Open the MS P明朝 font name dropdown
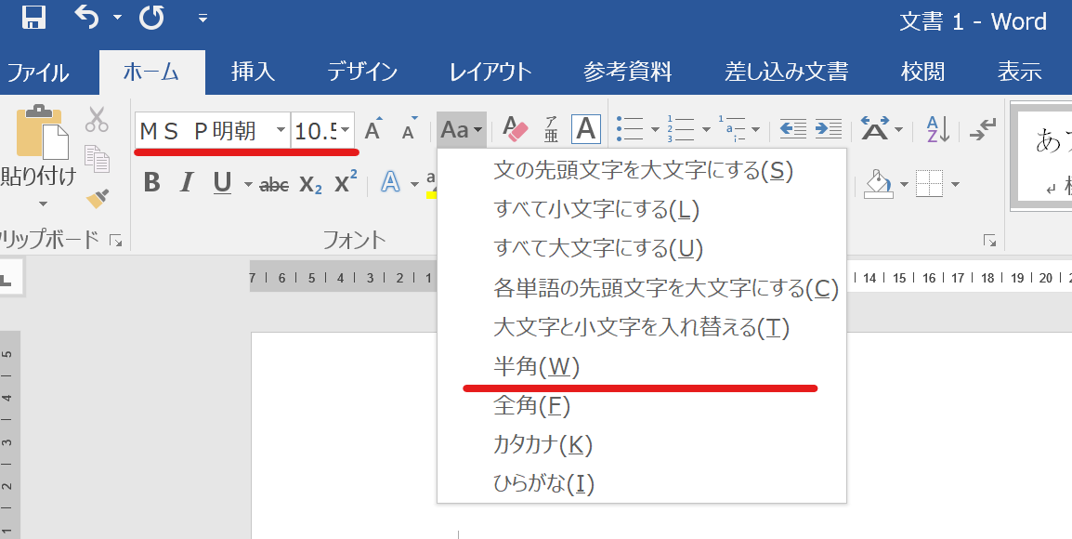1072x539 pixels. click(281, 130)
